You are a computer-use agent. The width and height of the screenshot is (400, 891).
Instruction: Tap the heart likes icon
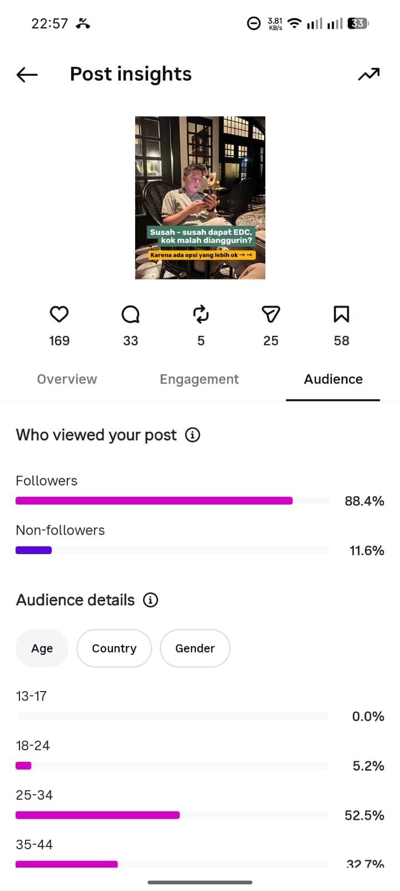point(59,314)
